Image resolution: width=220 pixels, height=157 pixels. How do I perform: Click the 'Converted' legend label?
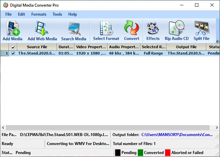pos(154,153)
